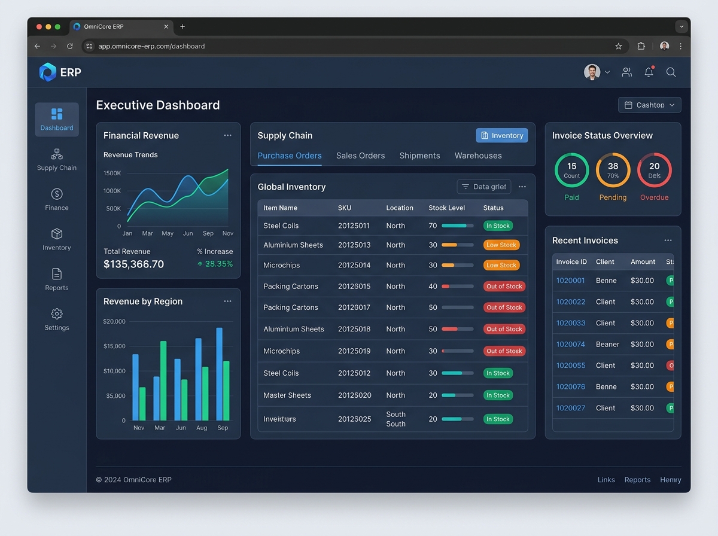Image resolution: width=718 pixels, height=536 pixels.
Task: Go to Finance in the sidebar
Action: [x=57, y=200]
